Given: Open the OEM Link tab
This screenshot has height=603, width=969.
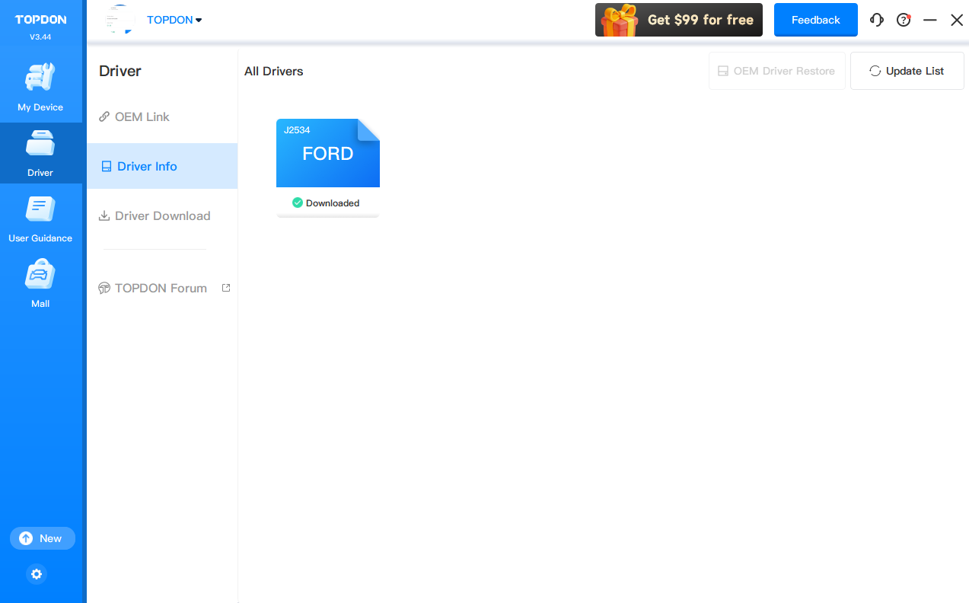Looking at the screenshot, I should point(142,117).
